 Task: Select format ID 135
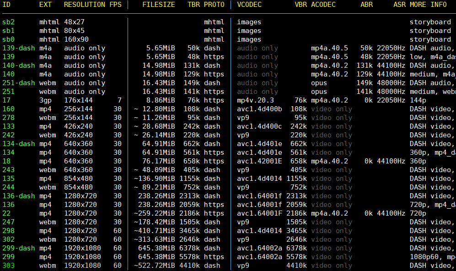click(8, 179)
